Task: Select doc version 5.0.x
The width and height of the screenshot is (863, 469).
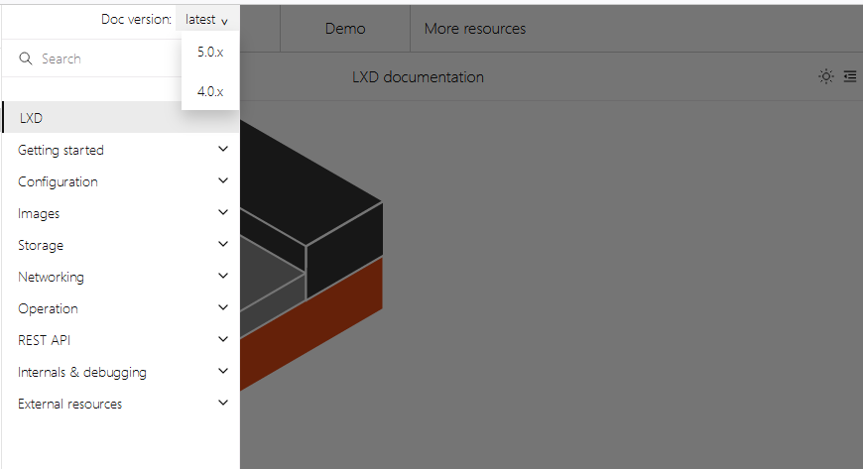Action: tap(210, 52)
